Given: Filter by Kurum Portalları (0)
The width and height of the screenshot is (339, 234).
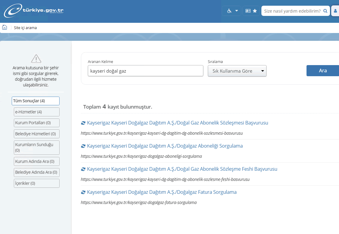Looking at the screenshot, I should (x=36, y=123).
